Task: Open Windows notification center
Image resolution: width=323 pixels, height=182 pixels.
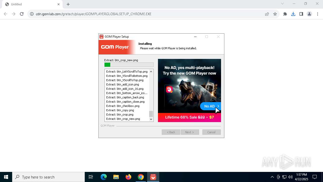Action: click(x=315, y=177)
